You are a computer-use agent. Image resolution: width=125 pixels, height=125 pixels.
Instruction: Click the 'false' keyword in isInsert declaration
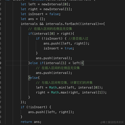coord(54,14)
